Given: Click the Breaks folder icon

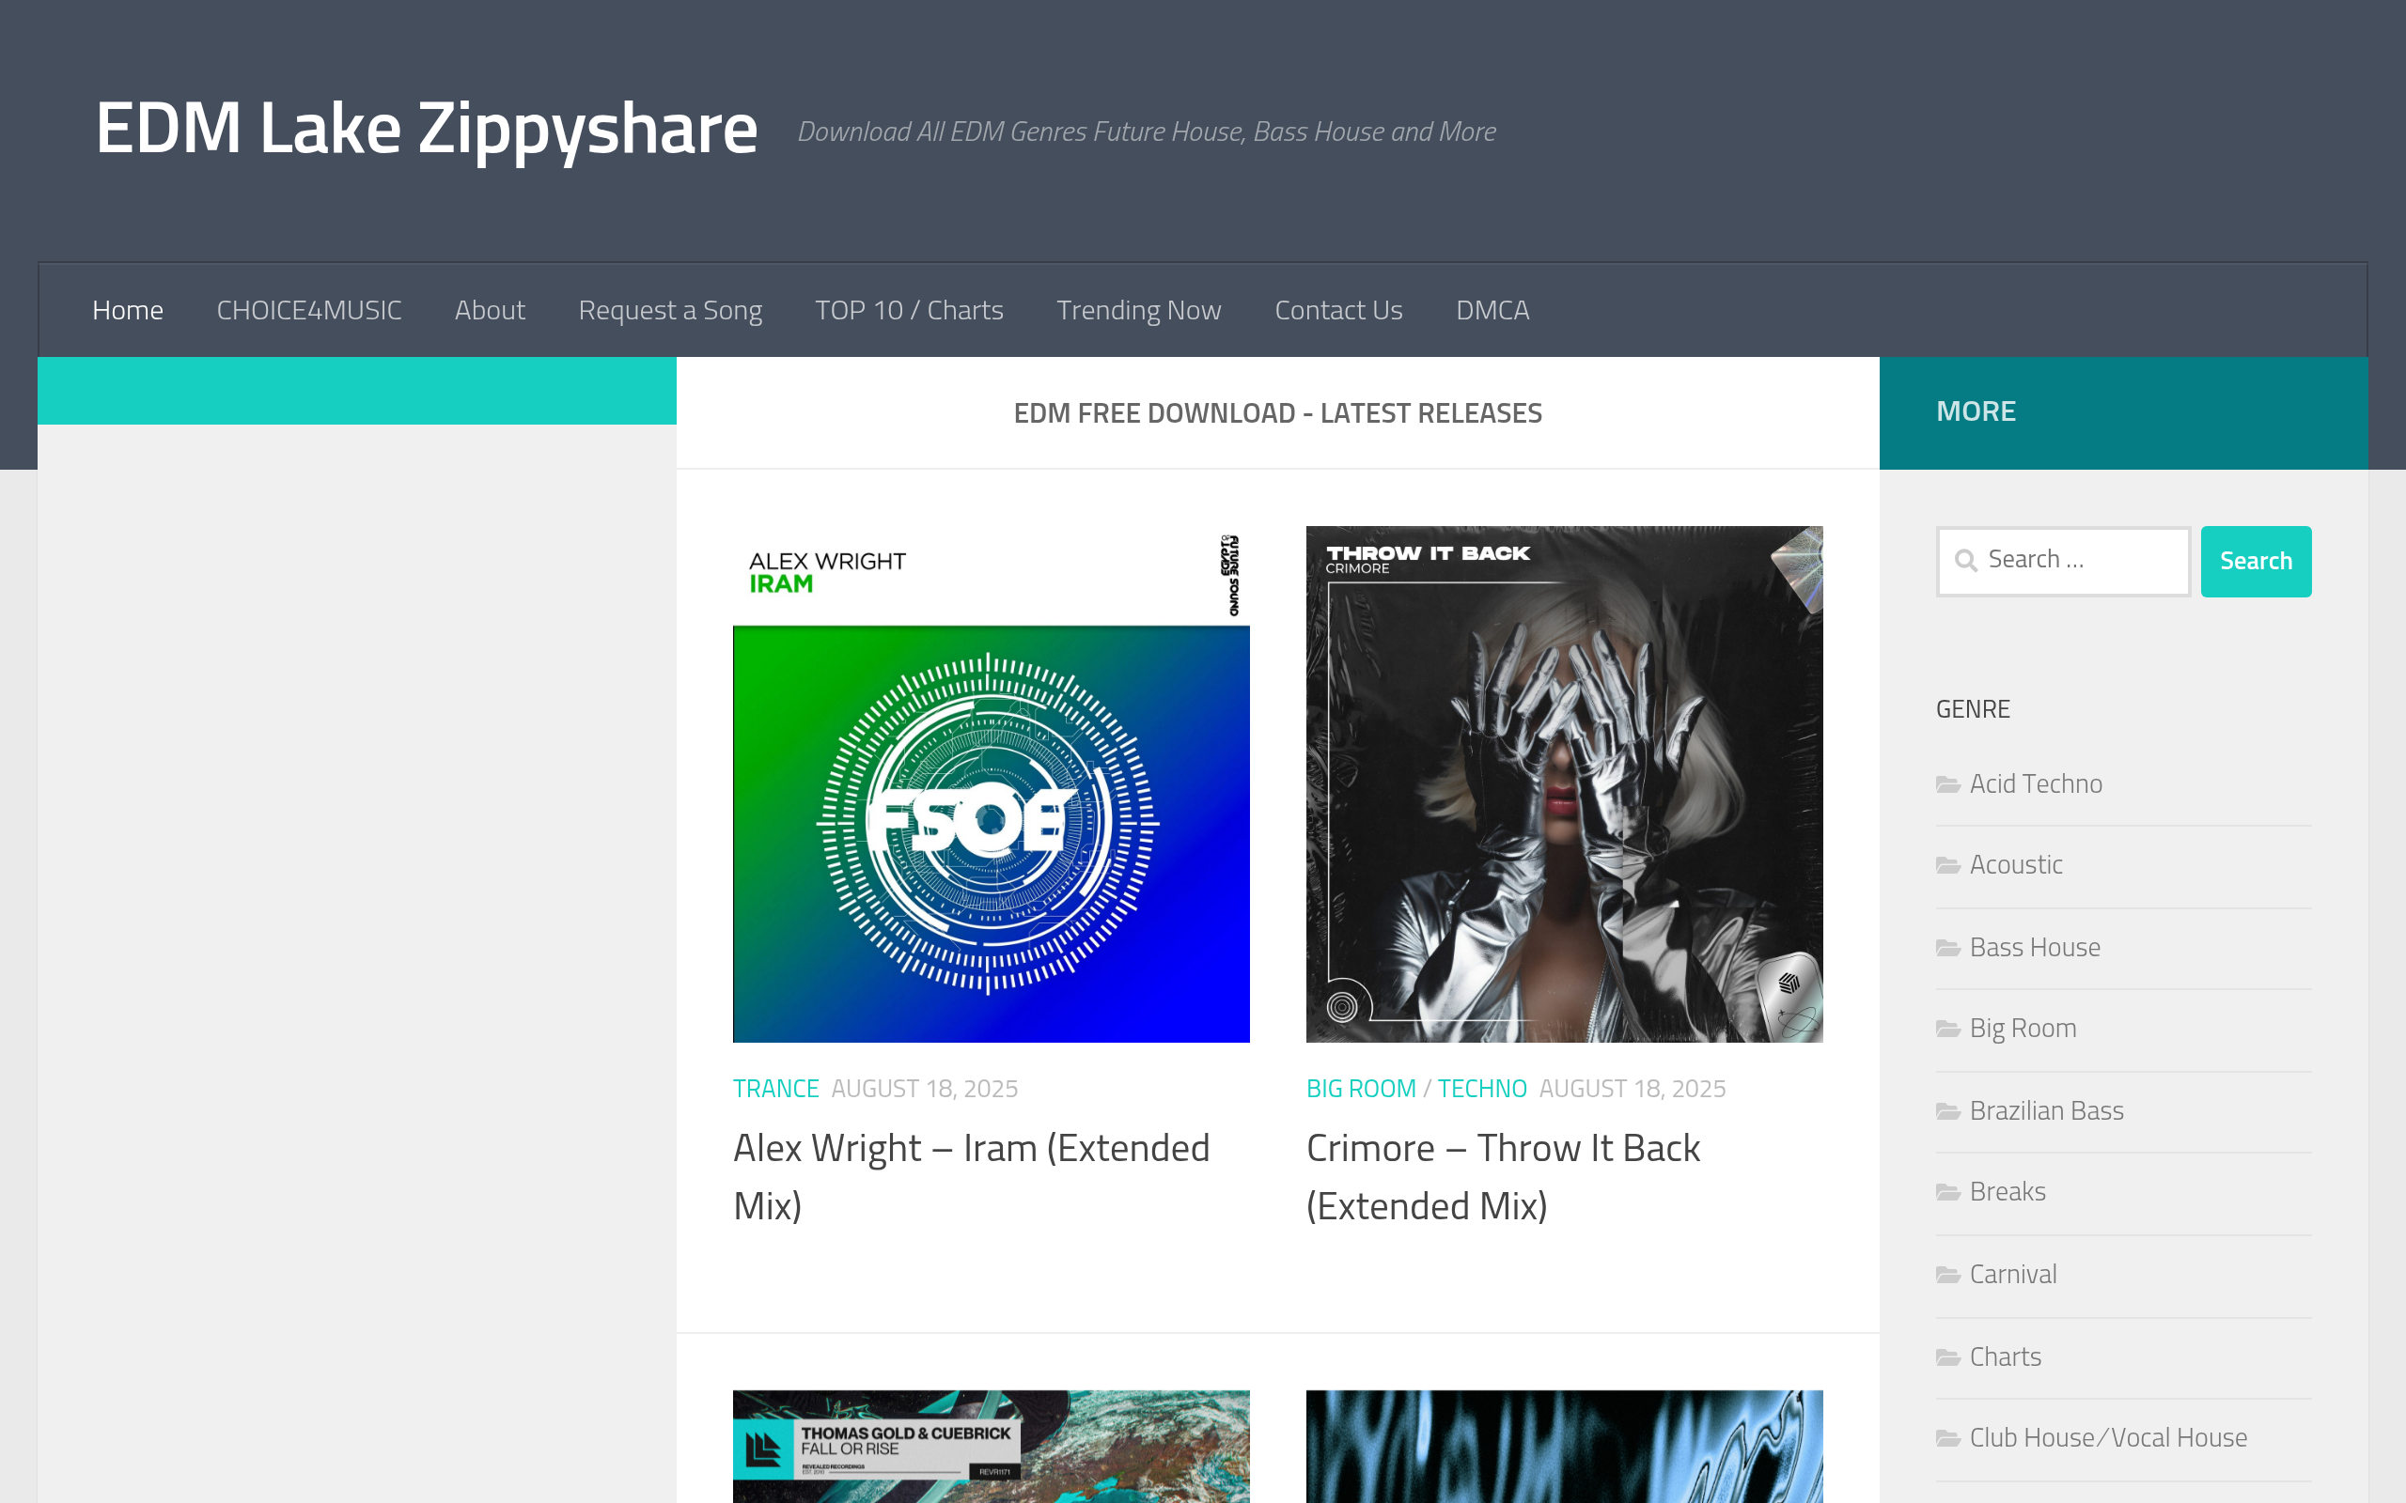Looking at the screenshot, I should click(1947, 1192).
